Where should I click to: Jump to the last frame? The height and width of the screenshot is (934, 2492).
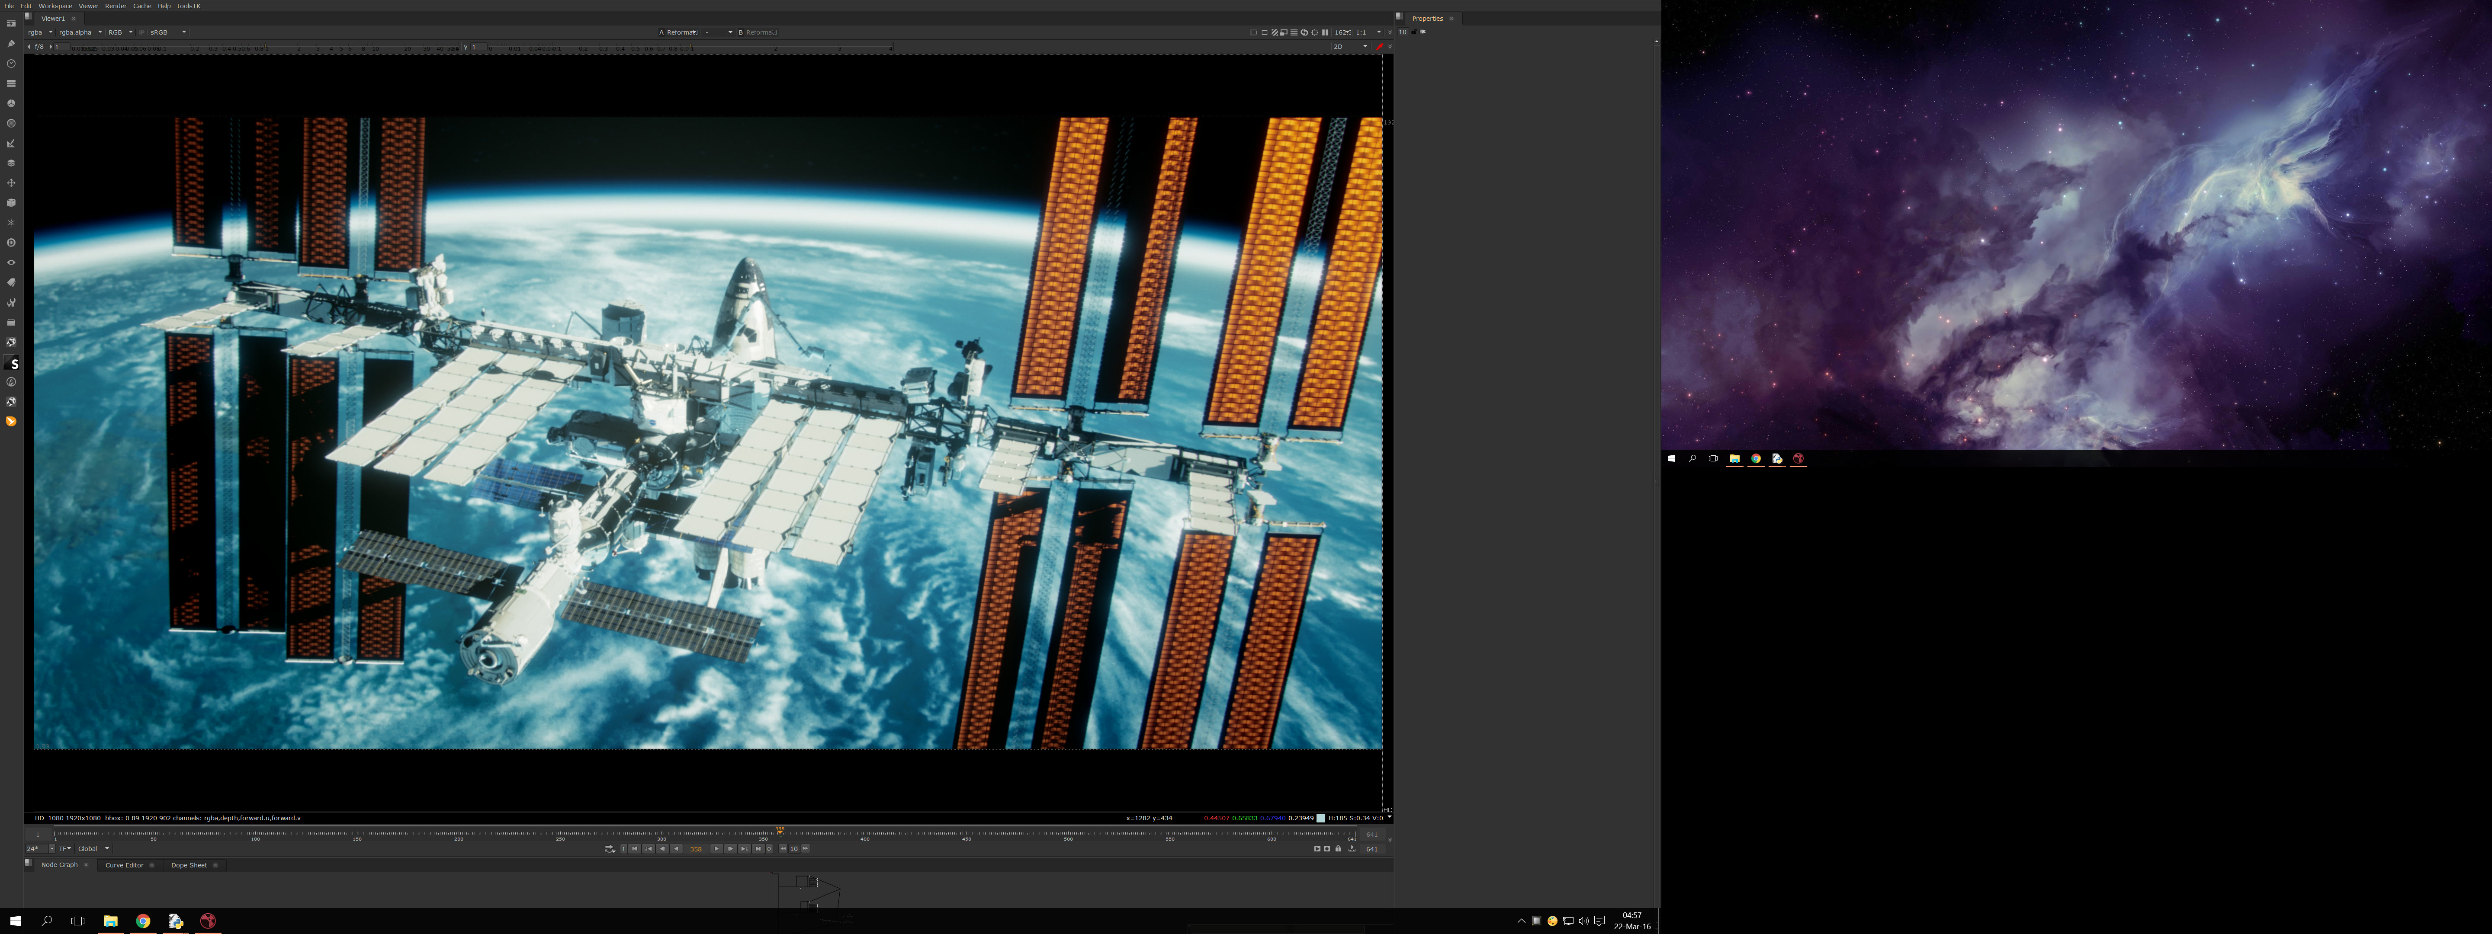(758, 849)
